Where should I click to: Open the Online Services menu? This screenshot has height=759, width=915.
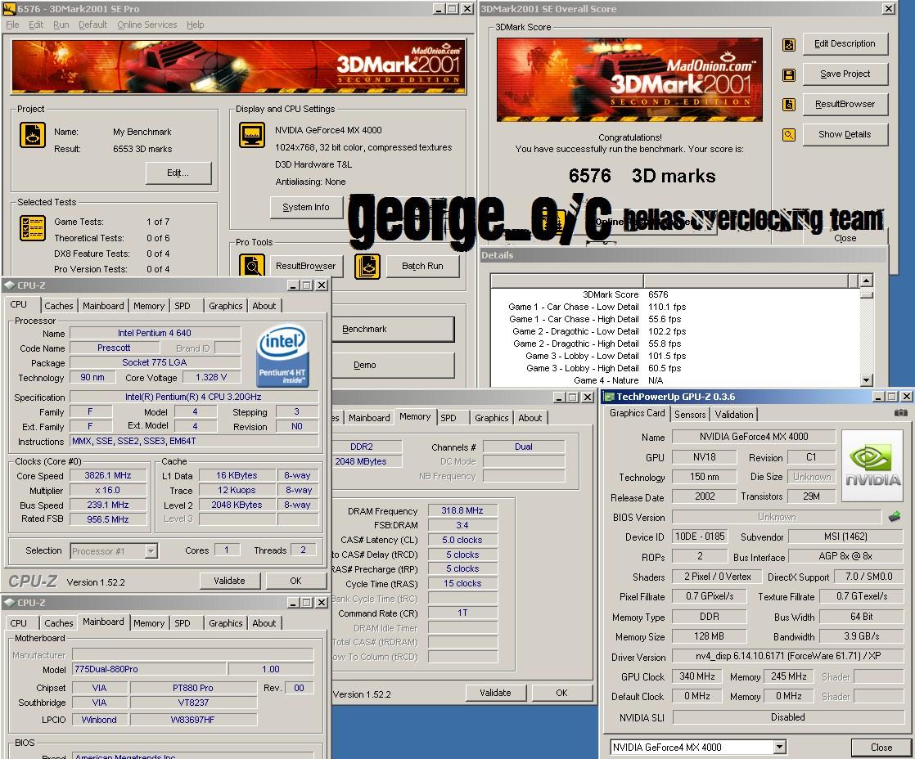(x=147, y=25)
